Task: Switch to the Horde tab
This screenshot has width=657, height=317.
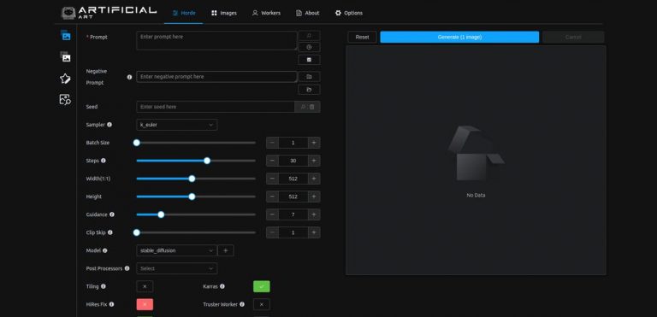Action: point(184,13)
